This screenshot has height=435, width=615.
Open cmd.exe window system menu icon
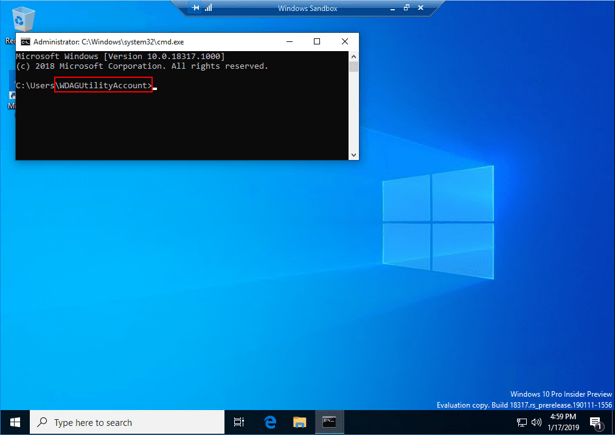click(x=25, y=42)
